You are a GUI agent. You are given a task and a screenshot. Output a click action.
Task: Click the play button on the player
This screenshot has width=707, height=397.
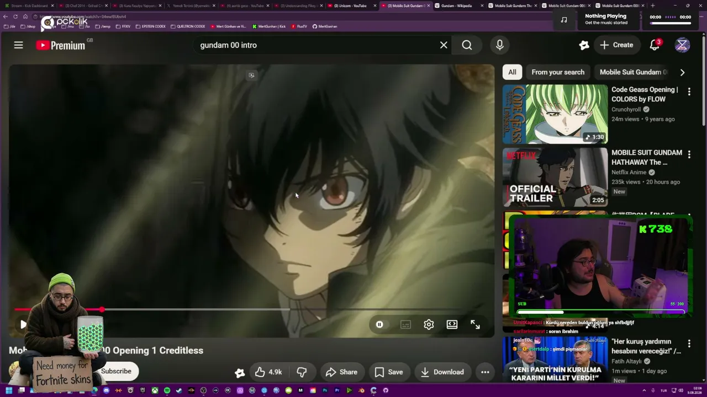click(x=23, y=325)
